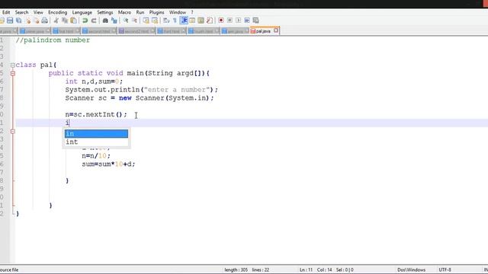
Task: Click the Print toolbar icon
Action: [45, 21]
